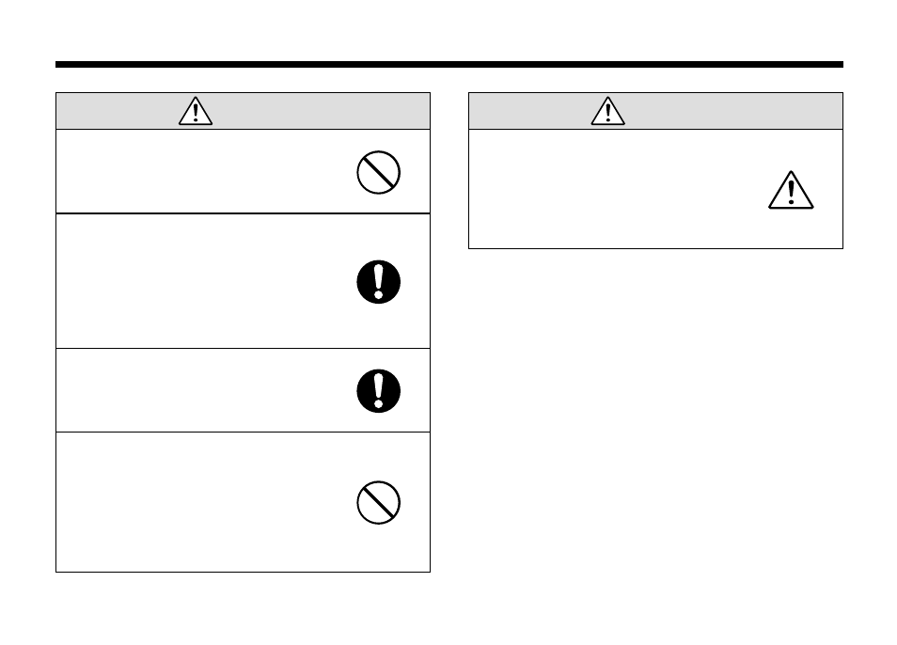Screen dimensions: 897x645
Task: Click the large caution triangle in right box
Action: [791, 191]
